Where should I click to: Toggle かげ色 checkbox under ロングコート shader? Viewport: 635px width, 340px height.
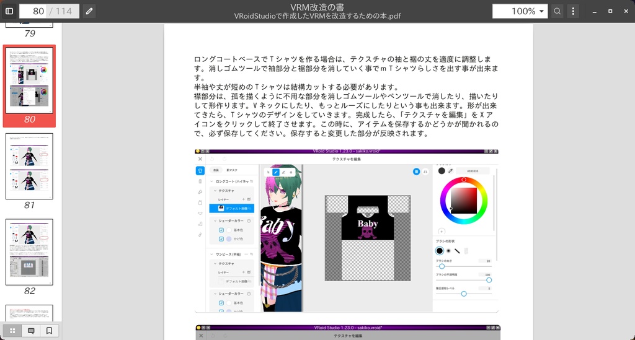221,239
